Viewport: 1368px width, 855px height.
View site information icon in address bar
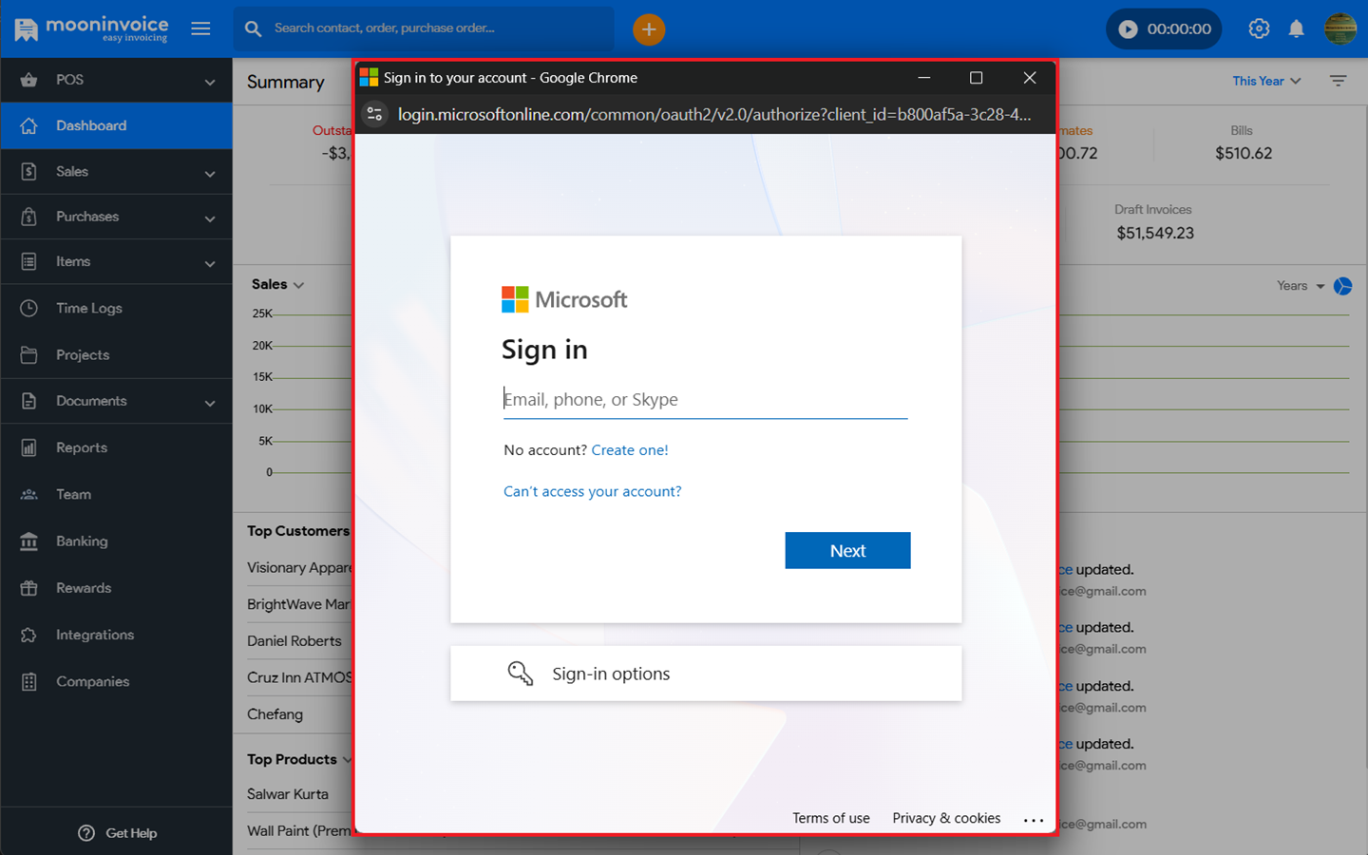pos(375,114)
